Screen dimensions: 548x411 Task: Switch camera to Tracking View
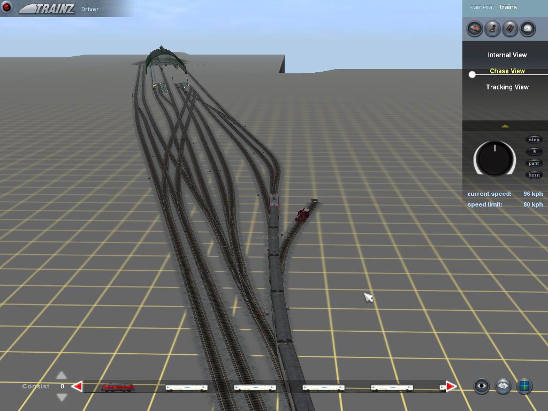click(507, 87)
